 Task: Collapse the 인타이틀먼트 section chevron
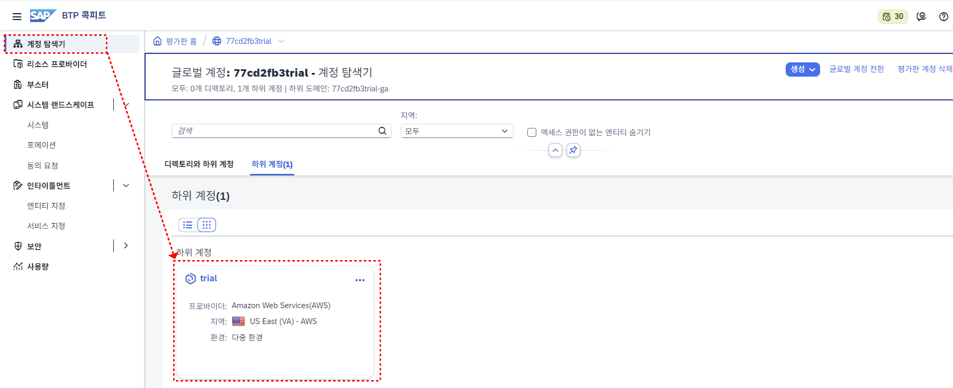point(126,186)
